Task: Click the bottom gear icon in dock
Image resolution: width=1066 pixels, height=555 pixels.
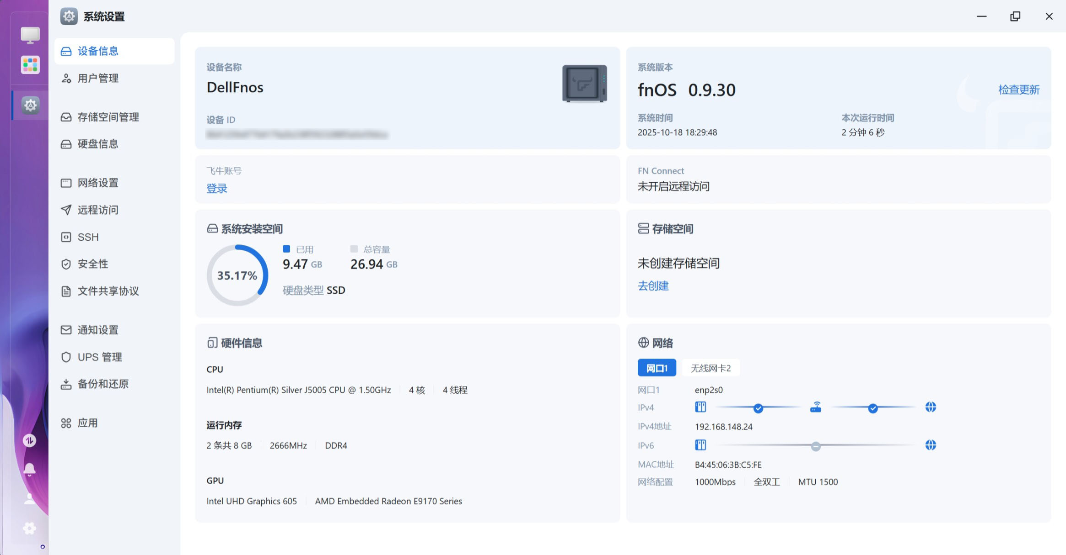Action: tap(29, 529)
